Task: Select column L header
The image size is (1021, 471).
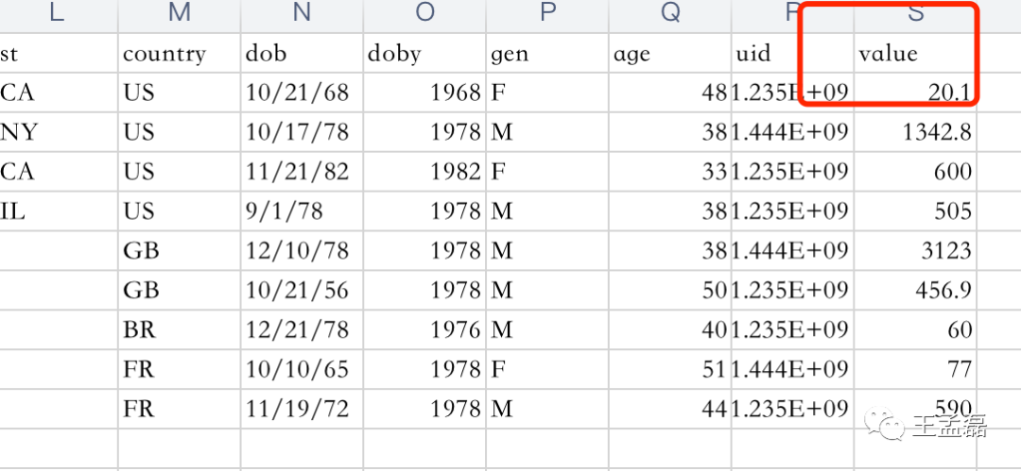Action: point(59,16)
